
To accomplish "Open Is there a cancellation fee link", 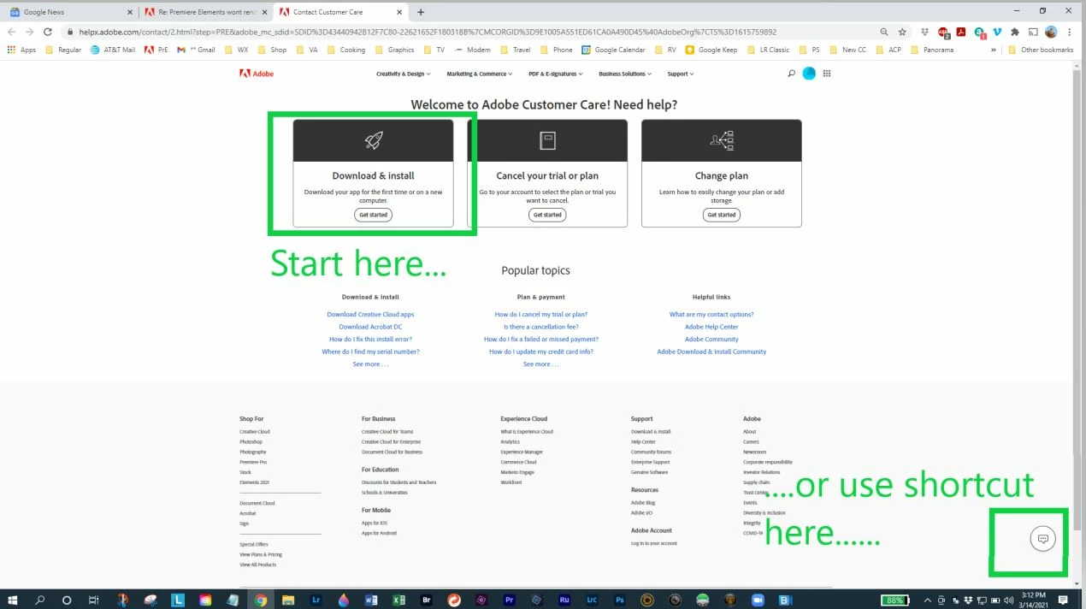I will [541, 327].
